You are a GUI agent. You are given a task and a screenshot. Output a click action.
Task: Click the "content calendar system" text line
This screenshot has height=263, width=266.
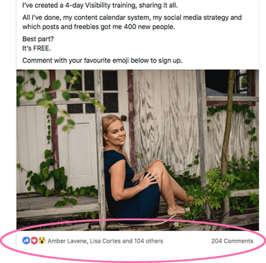[x=132, y=17]
